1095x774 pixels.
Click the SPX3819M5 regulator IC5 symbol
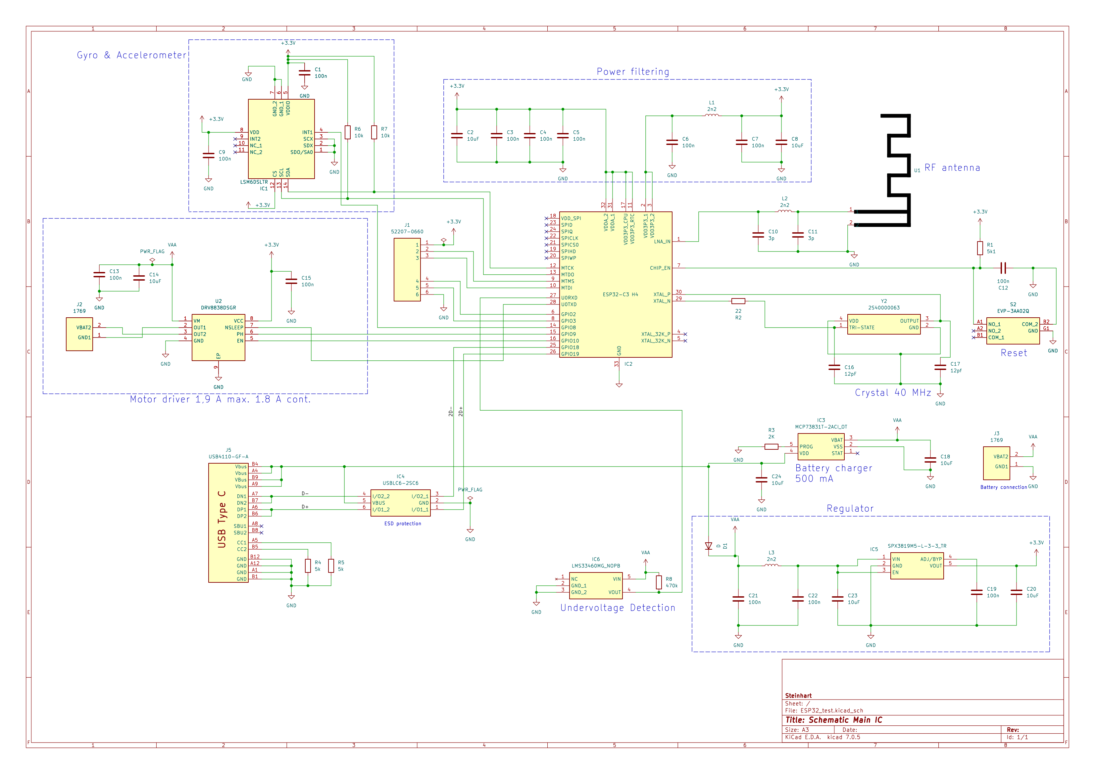tap(917, 566)
